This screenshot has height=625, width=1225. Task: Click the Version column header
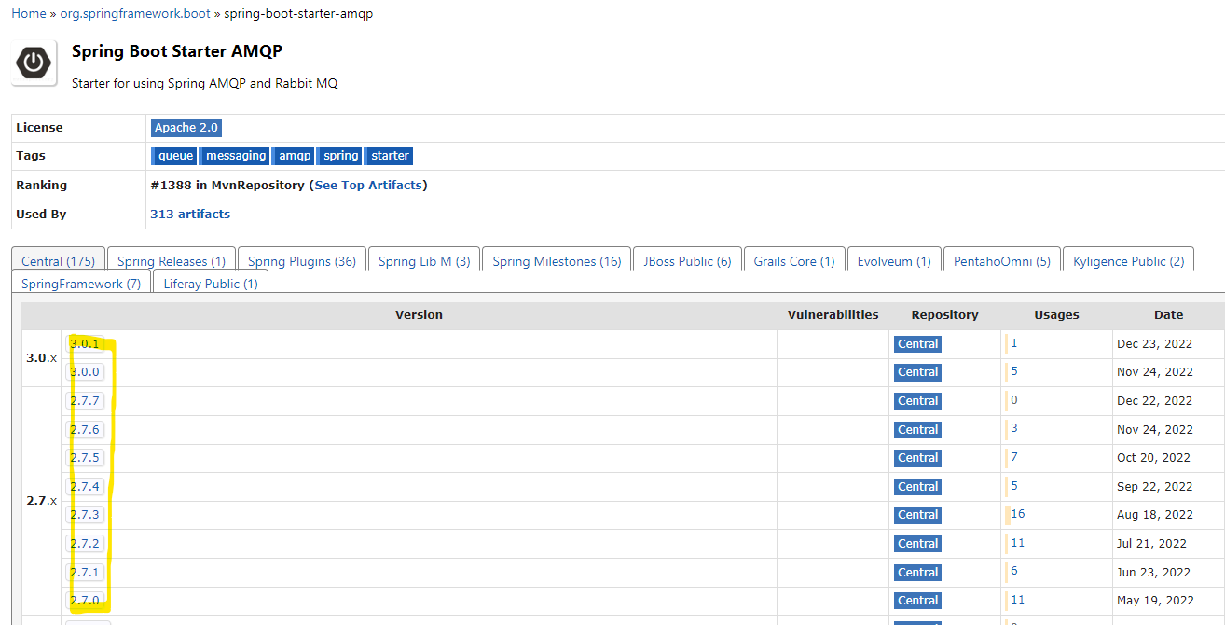(x=419, y=315)
